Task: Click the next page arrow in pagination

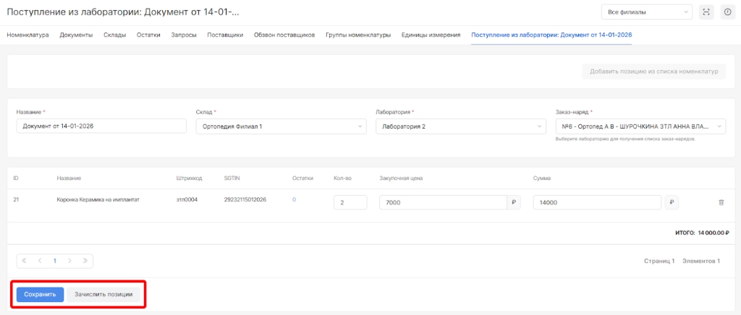Action: click(69, 261)
